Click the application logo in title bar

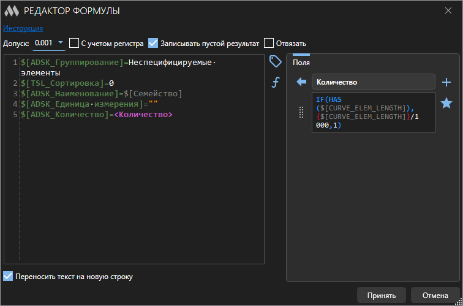[x=12, y=10]
